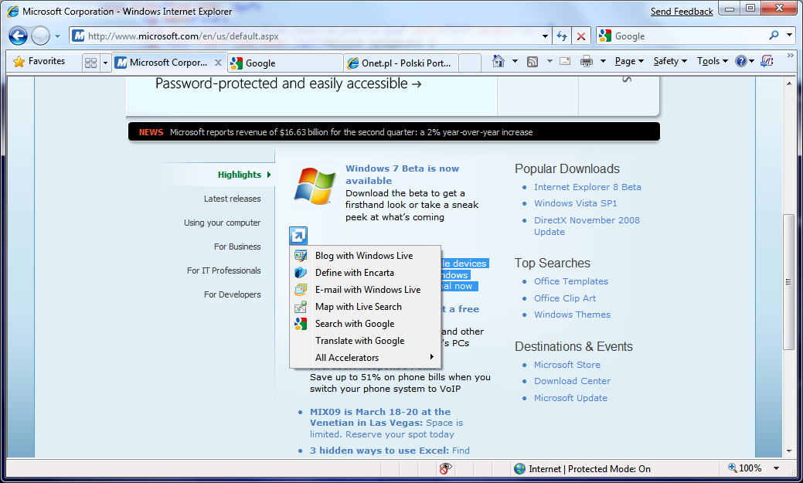Open DirectX November 2008 Update link
This screenshot has width=803, height=483.
pos(587,226)
